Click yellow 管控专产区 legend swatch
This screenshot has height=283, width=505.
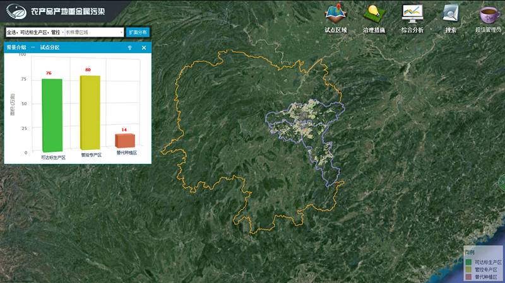point(468,269)
